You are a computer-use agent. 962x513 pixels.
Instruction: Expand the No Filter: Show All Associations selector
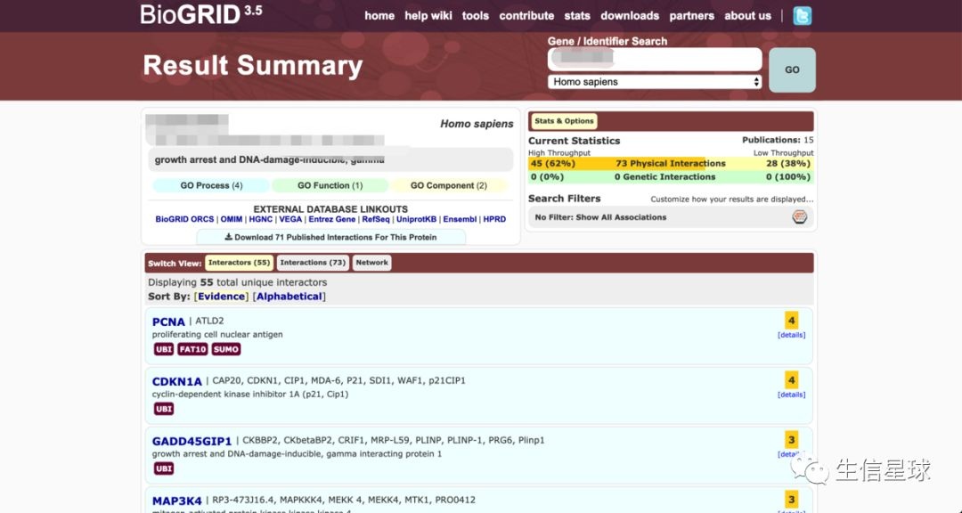[672, 217]
